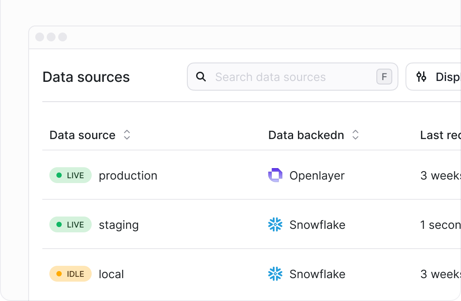Click the Snowflake icon in local row
Viewport: 461px width, 301px height.
tap(275, 274)
